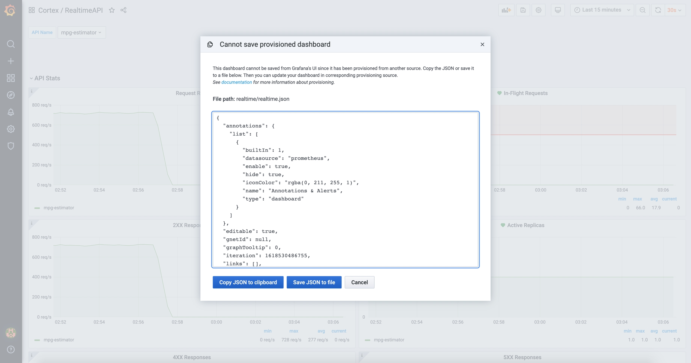Star the Cortex RealtimeAPI dashboard

click(x=112, y=10)
